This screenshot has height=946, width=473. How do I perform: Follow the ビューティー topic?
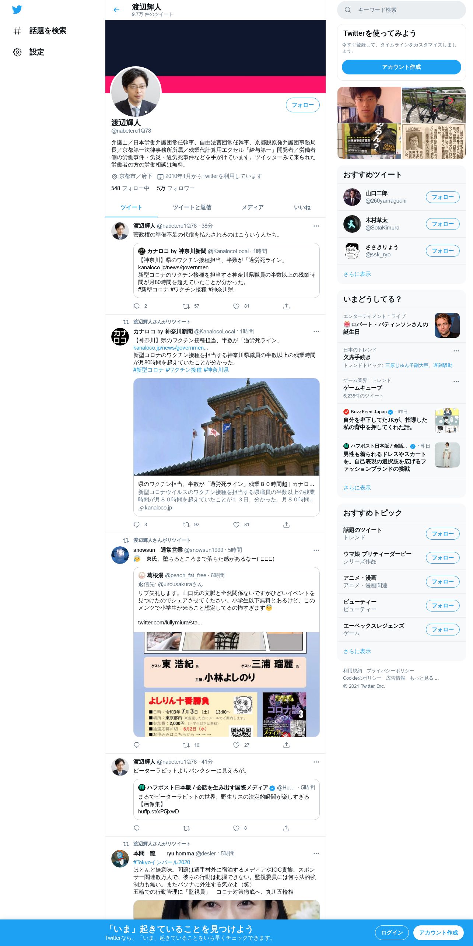coord(442,606)
